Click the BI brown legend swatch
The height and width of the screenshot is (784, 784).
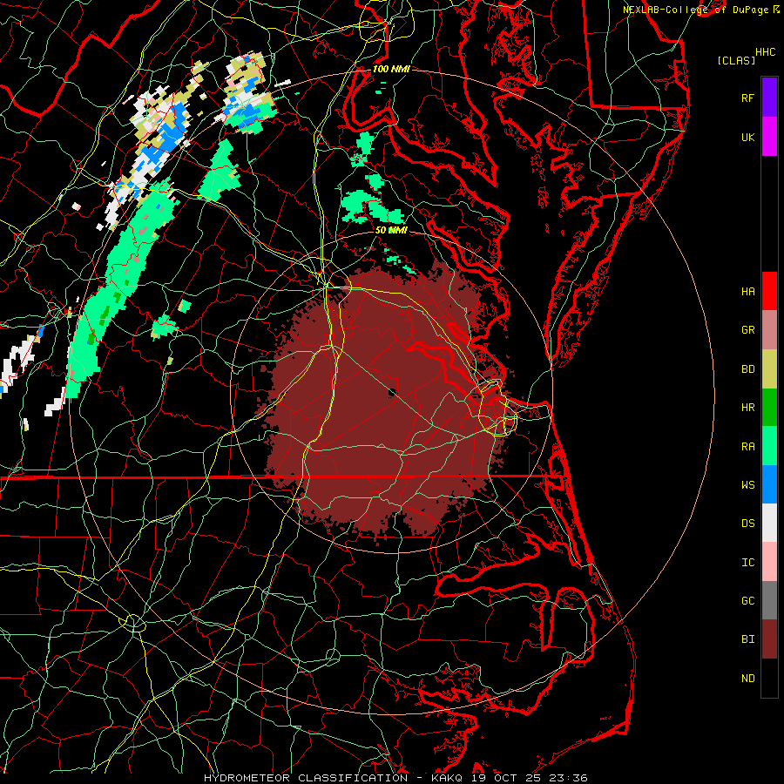769,639
